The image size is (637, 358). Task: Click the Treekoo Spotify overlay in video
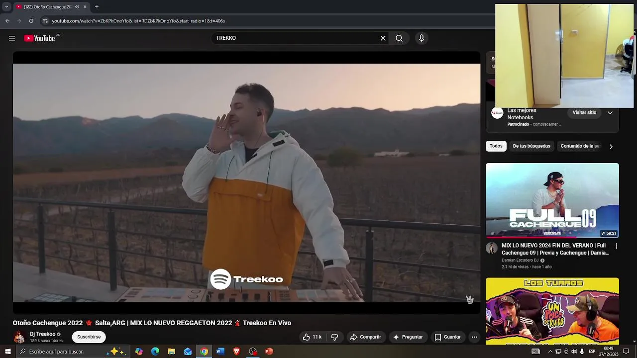(247, 279)
